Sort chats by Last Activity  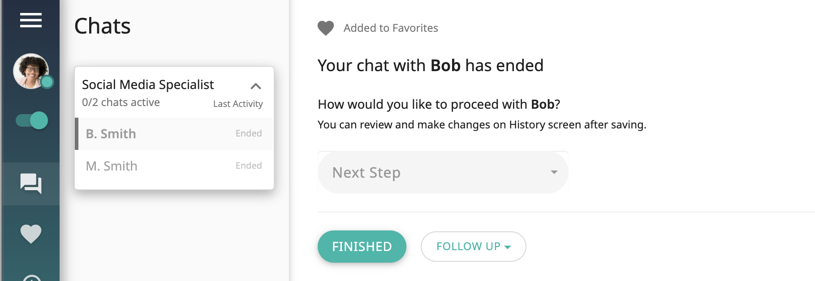click(x=238, y=103)
